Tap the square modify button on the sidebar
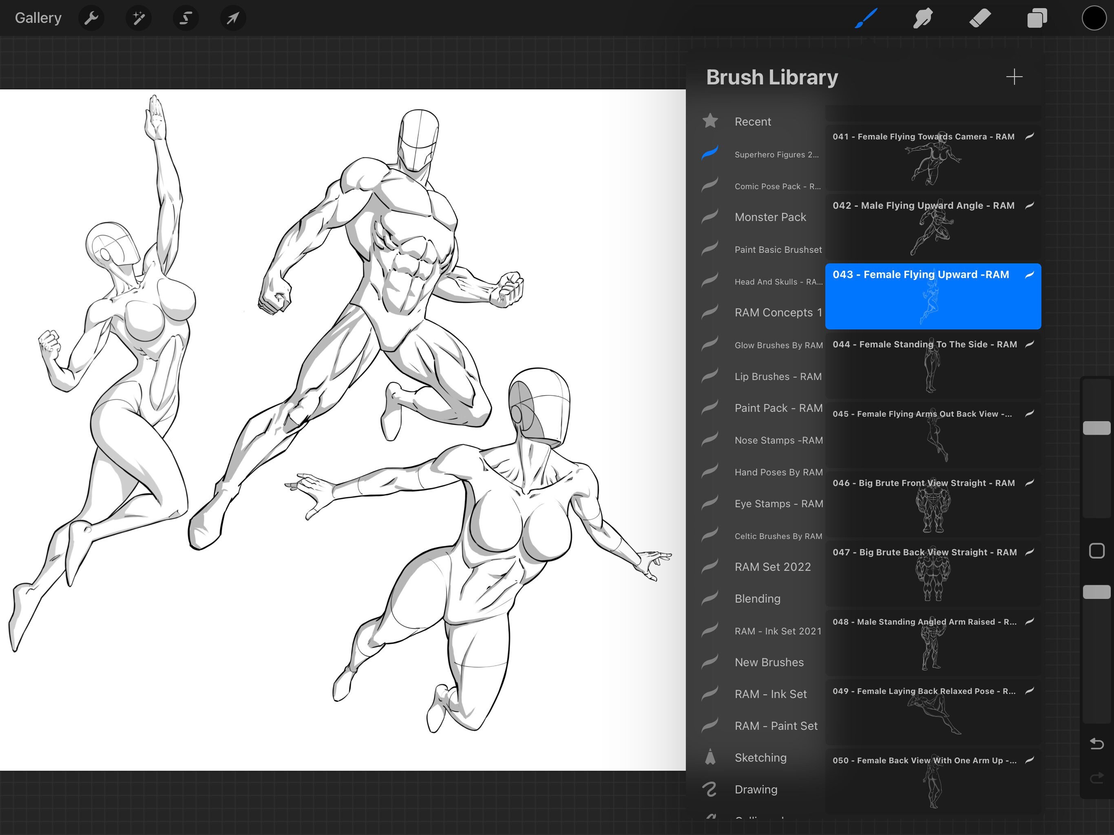 point(1096,551)
